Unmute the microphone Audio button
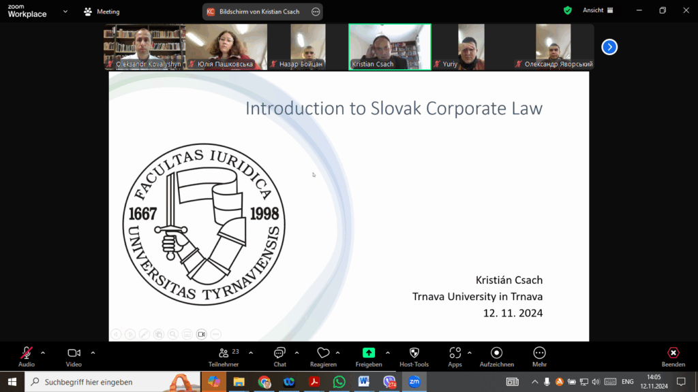The height and width of the screenshot is (392, 698). (x=27, y=357)
